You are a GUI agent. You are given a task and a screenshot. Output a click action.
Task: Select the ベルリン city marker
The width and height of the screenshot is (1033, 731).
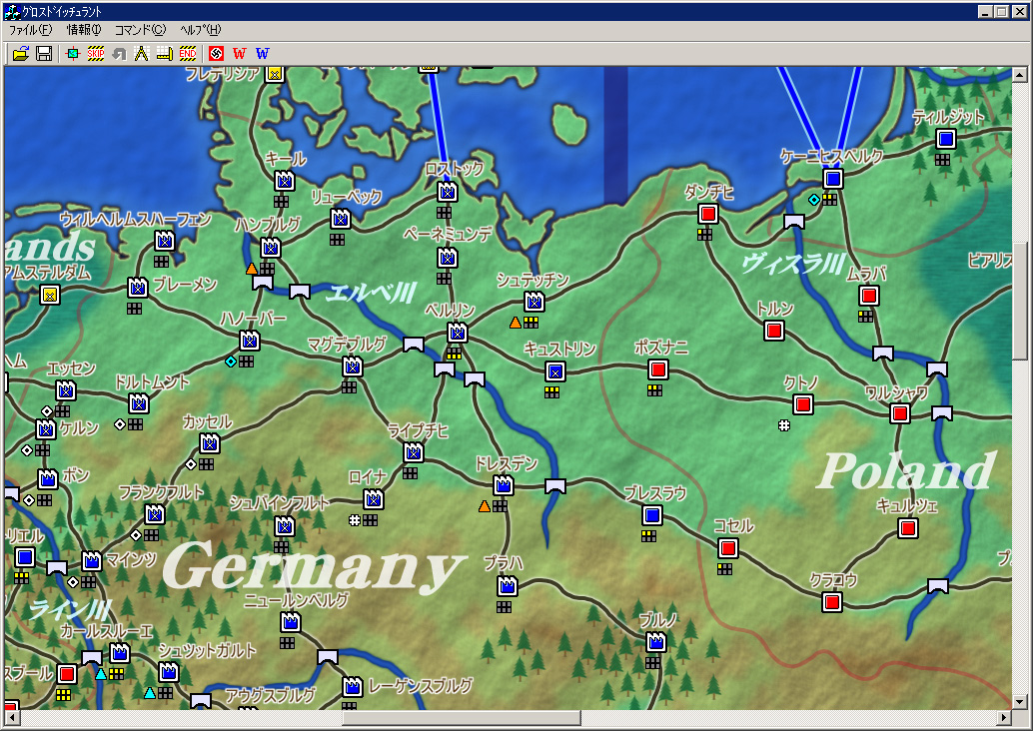(458, 333)
